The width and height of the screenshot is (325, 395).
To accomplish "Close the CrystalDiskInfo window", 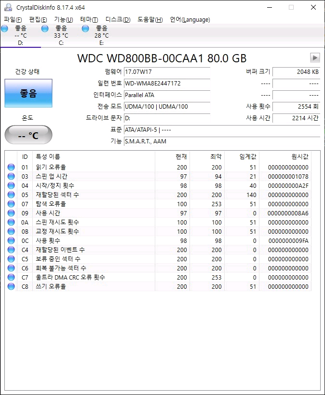I will click(313, 7).
